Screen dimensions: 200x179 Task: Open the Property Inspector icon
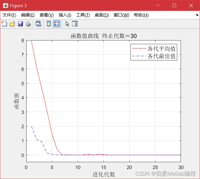[x=75, y=24]
